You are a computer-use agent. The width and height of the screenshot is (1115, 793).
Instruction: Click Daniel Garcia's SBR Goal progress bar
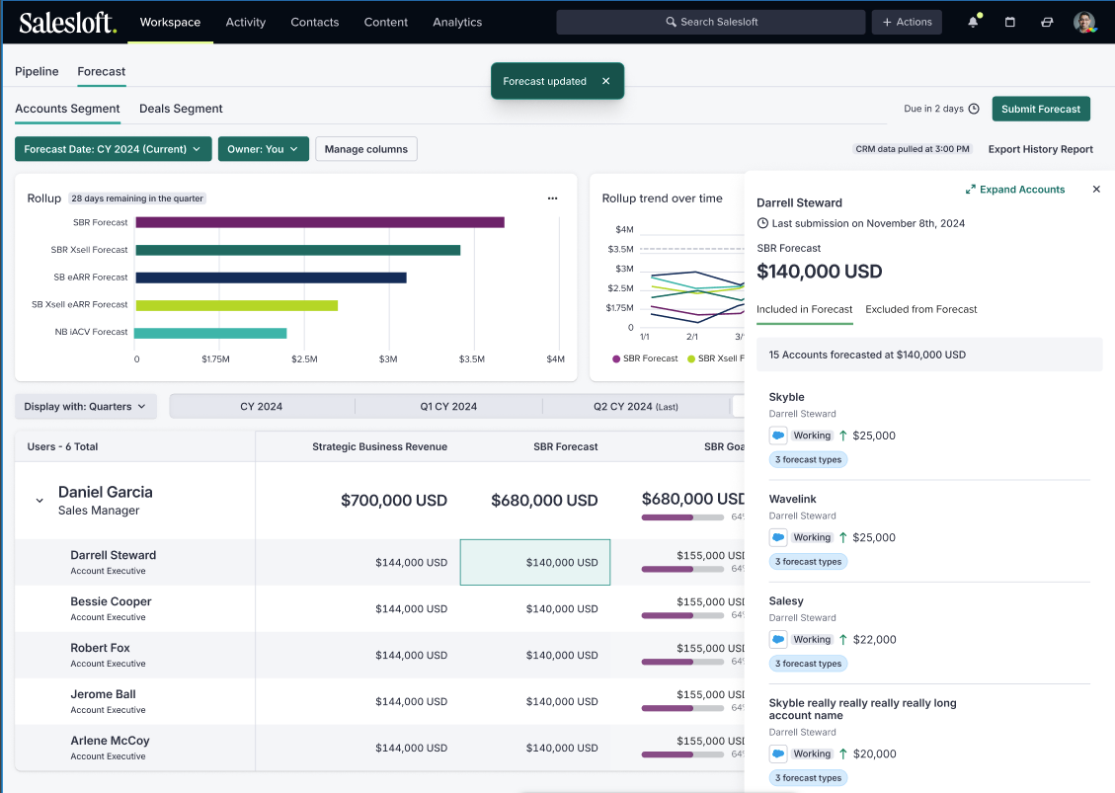click(x=682, y=517)
